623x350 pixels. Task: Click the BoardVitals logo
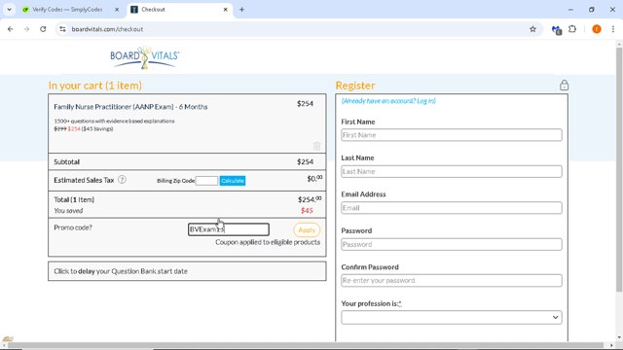pos(145,58)
